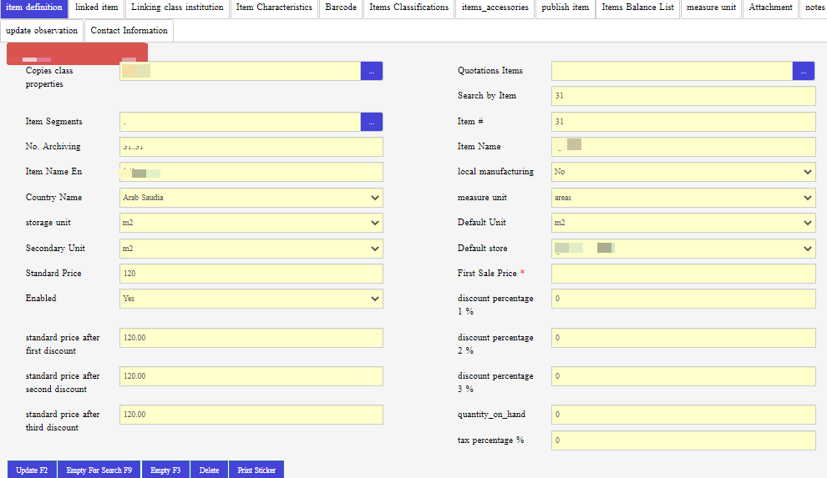
Task: Open the Contact Information tab
Action: 129,31
